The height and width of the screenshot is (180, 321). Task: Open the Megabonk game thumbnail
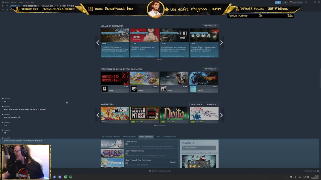click(x=115, y=113)
